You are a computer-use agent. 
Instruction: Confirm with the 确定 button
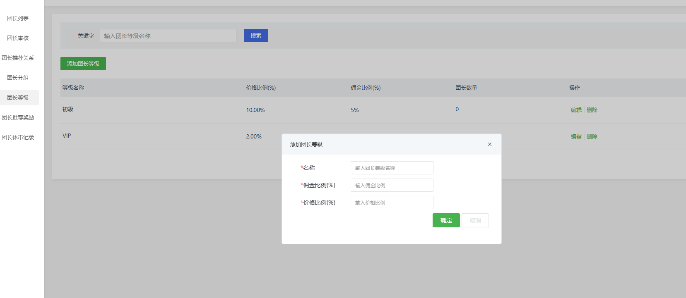click(446, 220)
